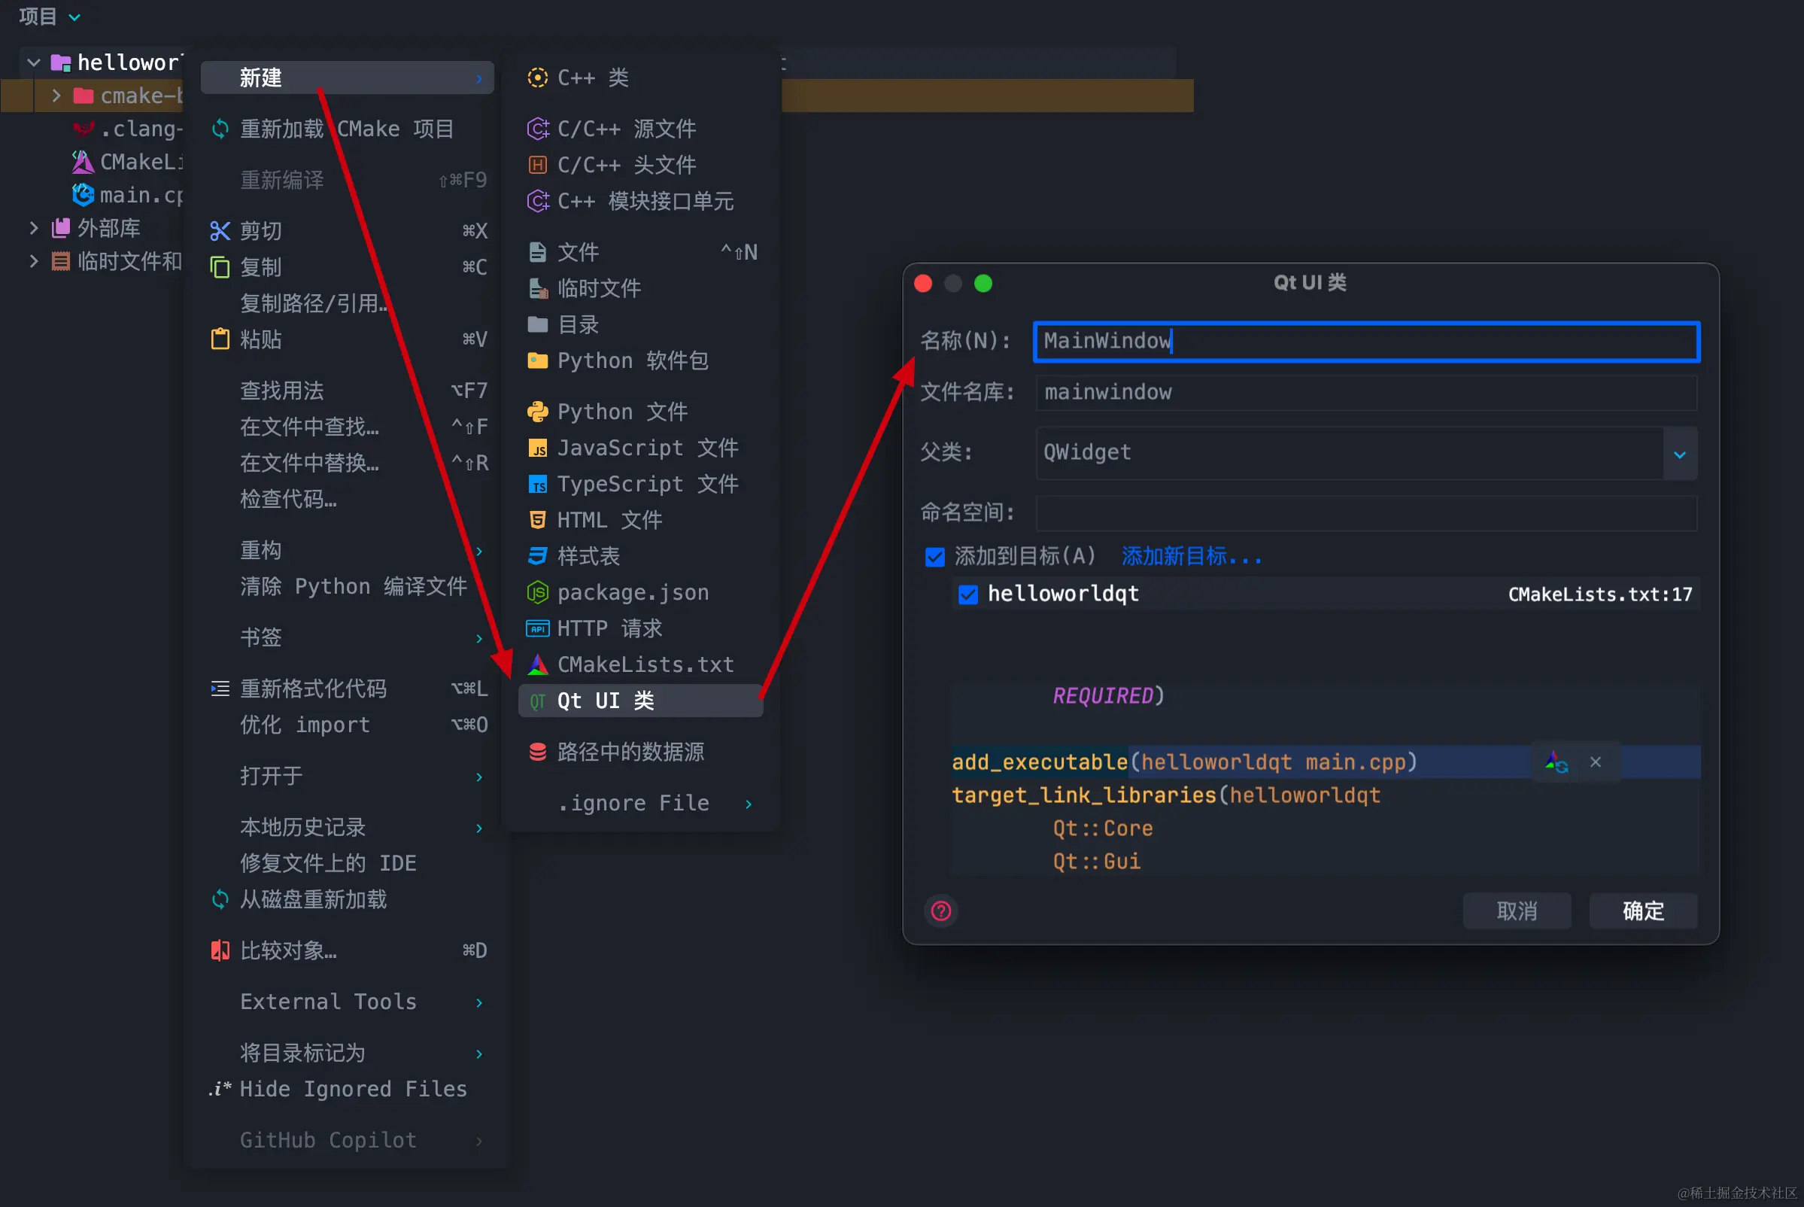Open the project view dropdown chevron
This screenshot has height=1207, width=1804.
pos(74,17)
